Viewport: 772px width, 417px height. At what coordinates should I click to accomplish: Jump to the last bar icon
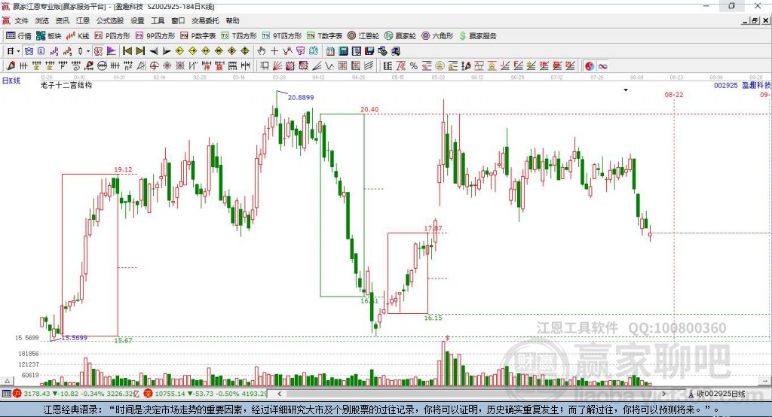pos(140,51)
